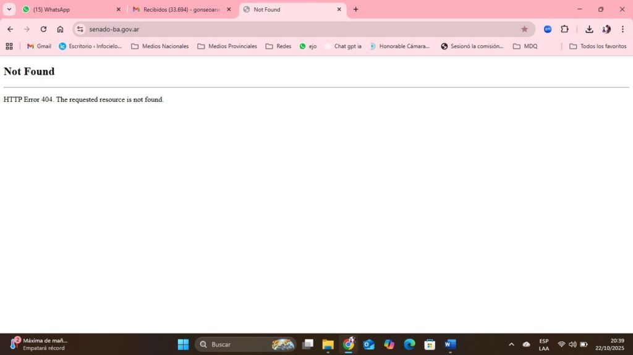The height and width of the screenshot is (355, 633).
Task: Open the Chat gpt ia bookmark
Action: click(343, 46)
